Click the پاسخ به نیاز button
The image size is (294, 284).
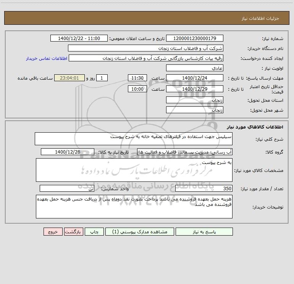204,231
